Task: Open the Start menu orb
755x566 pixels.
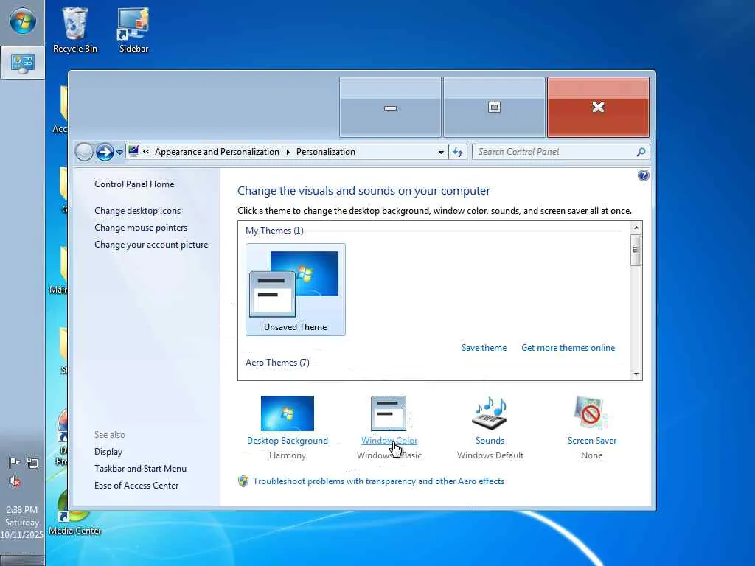Action: tap(22, 21)
